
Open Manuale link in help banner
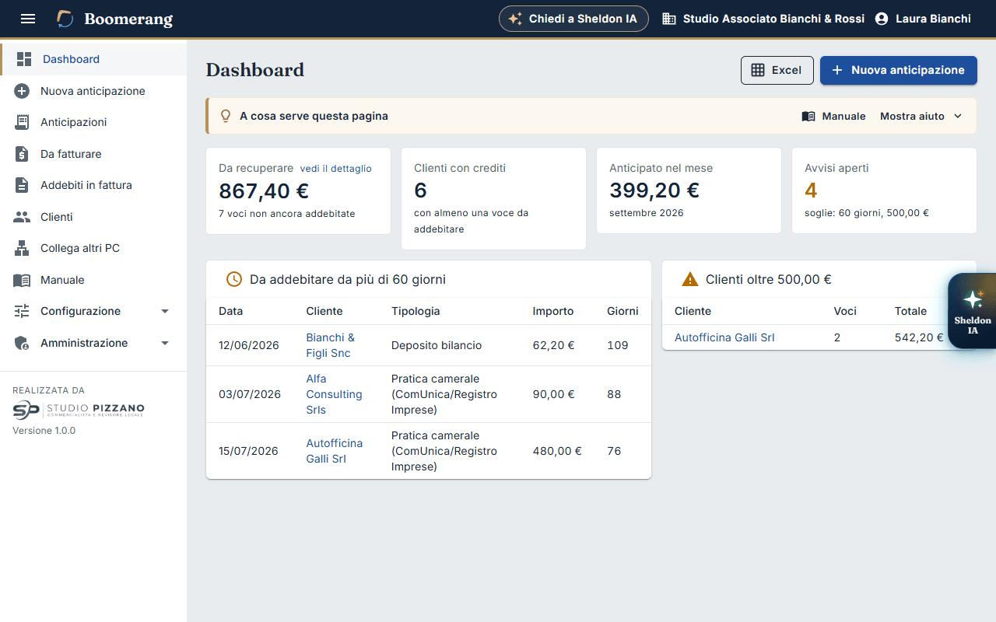coord(833,116)
